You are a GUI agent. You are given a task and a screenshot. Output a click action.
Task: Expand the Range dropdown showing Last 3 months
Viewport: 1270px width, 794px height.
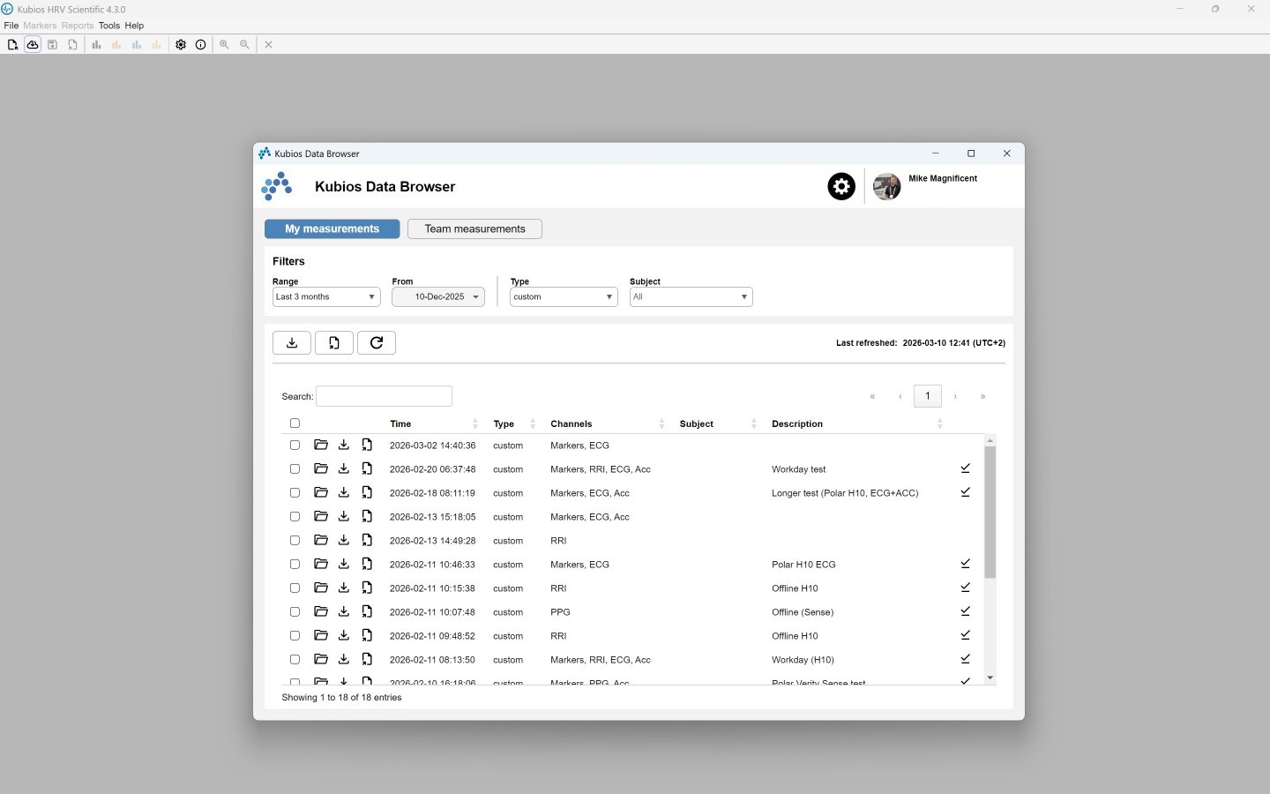click(326, 297)
